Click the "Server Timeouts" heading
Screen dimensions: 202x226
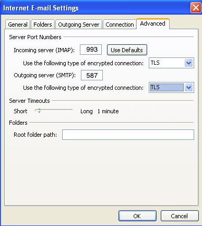click(29, 101)
